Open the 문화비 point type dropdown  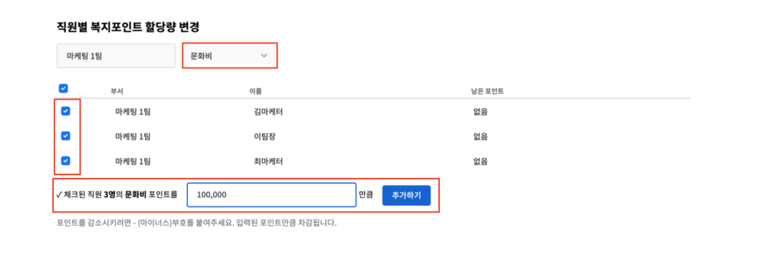(230, 56)
